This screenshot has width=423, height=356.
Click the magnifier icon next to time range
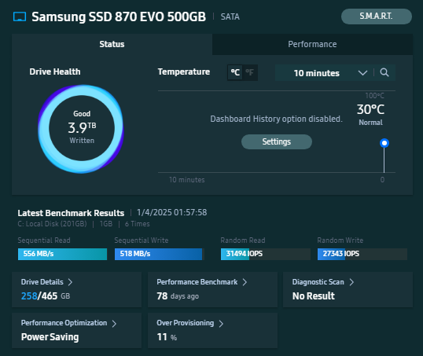click(384, 72)
